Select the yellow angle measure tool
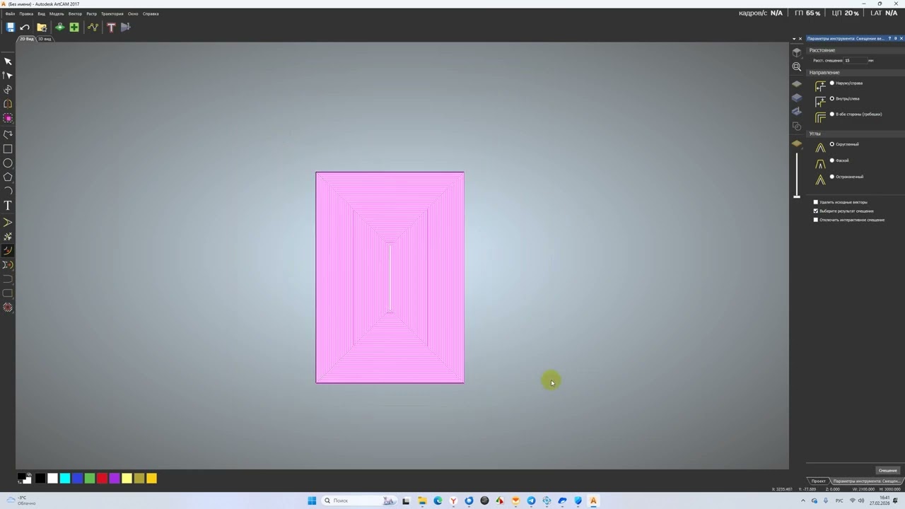This screenshot has width=905, height=509. click(8, 223)
